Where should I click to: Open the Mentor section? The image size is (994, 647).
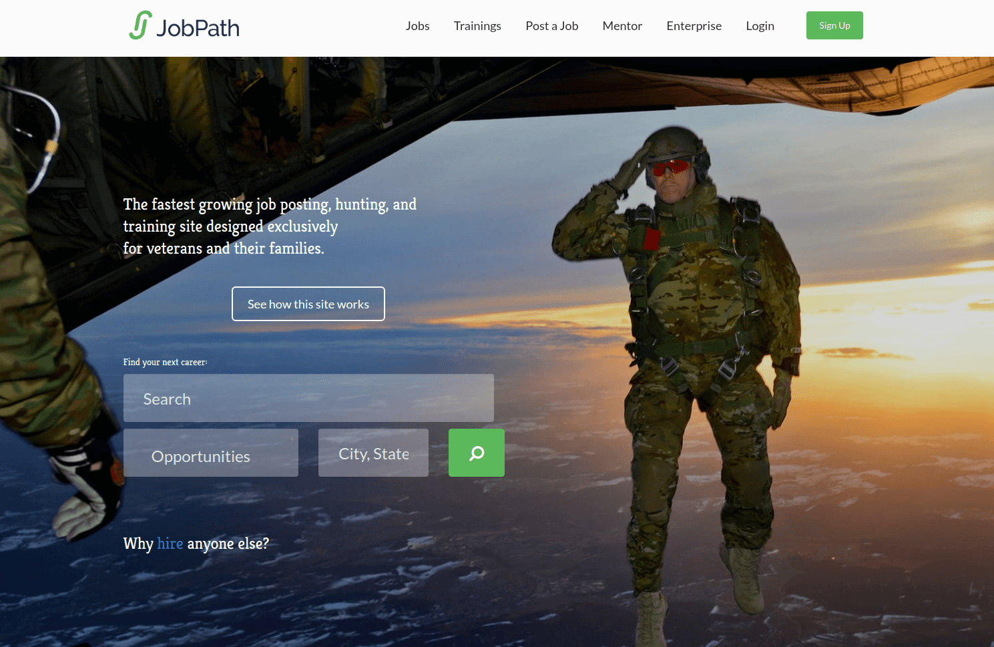coord(622,26)
